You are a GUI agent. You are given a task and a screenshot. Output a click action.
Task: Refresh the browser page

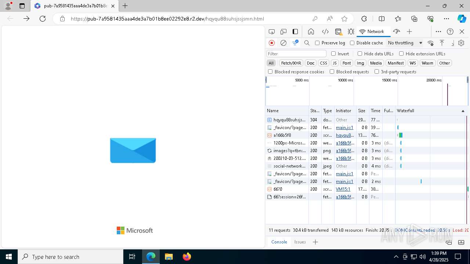(43, 19)
